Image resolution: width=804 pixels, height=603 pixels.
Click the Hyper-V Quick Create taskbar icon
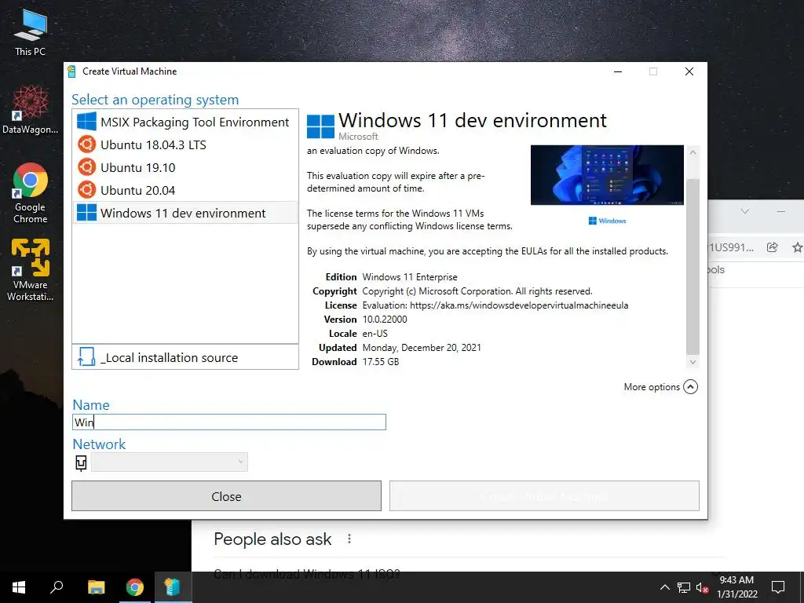(x=172, y=587)
